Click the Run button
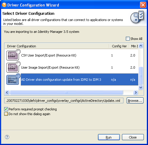Viewport: 148px width, 145px height. (109, 137)
